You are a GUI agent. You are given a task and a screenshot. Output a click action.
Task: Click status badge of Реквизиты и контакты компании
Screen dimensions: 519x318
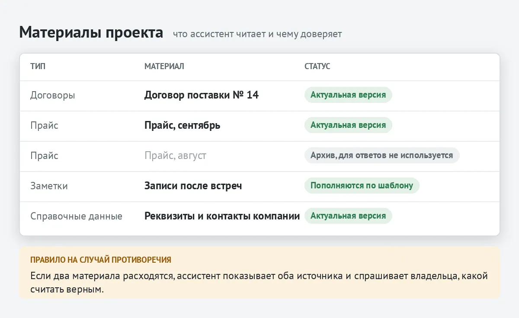pyautogui.click(x=348, y=216)
